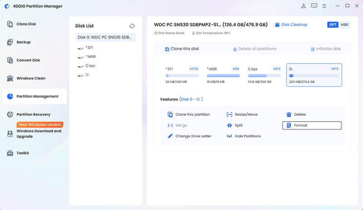Select the GPT toggle option
This screenshot has width=363, height=210.
tap(333, 25)
